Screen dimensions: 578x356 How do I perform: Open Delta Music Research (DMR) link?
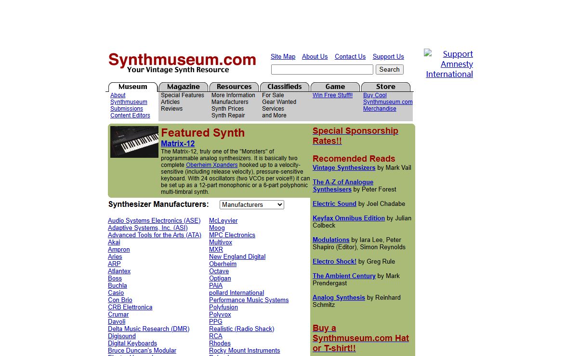[x=149, y=329]
